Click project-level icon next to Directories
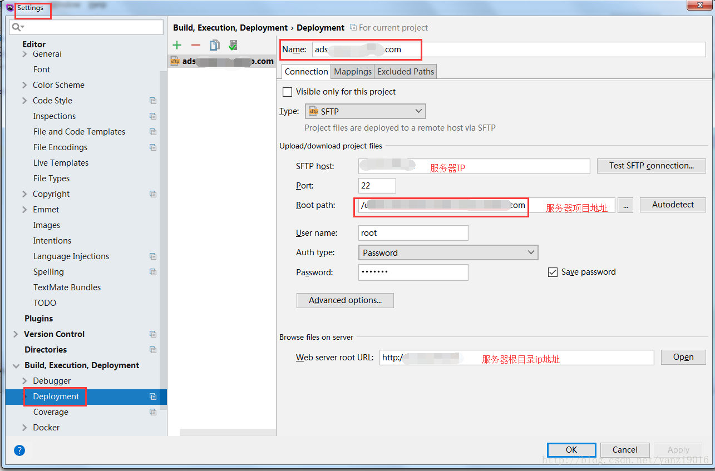Screen dimensions: 715x471 tap(153, 350)
